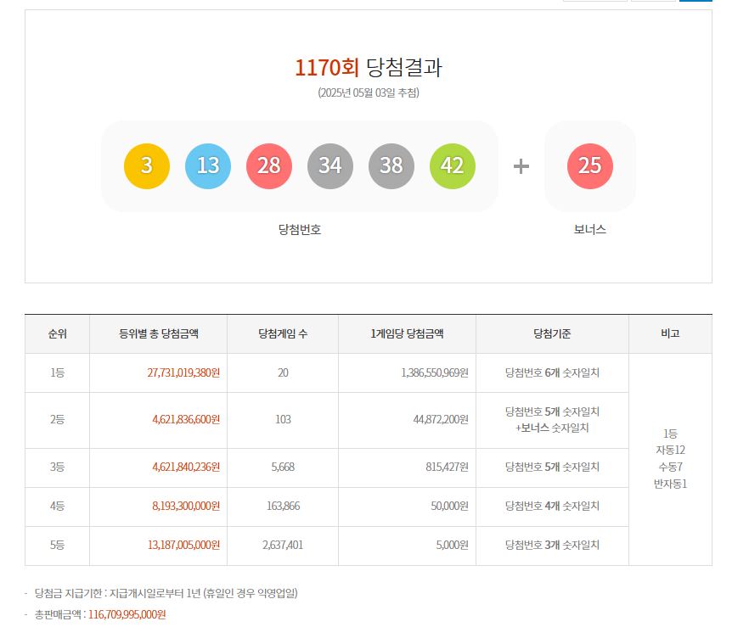Click the 1170회 당첨결과 heading
Image resolution: width=749 pixels, height=627 pixels.
(x=369, y=67)
